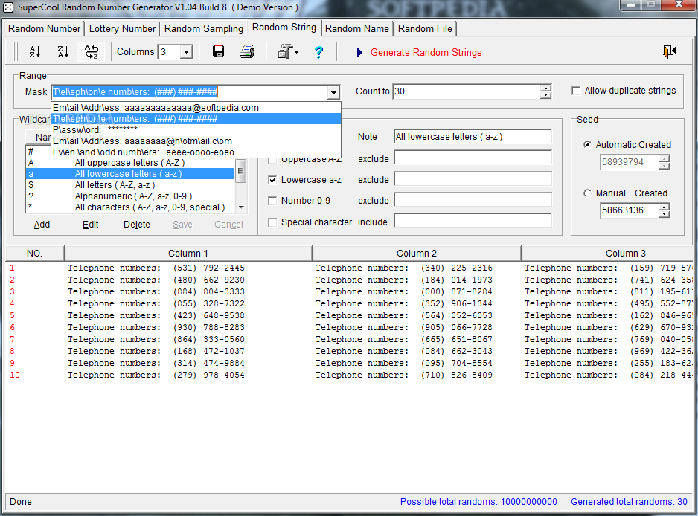Sort results ascending A to Z
Screen dimensions: 698x516
[x=35, y=52]
